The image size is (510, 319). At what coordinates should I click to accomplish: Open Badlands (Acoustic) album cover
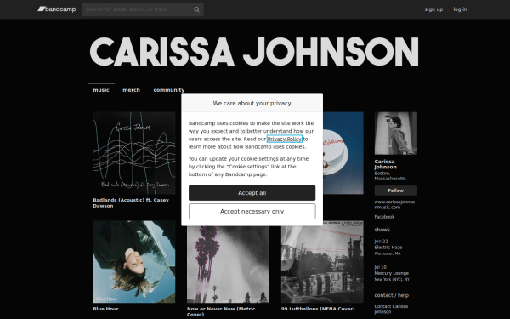[134, 153]
